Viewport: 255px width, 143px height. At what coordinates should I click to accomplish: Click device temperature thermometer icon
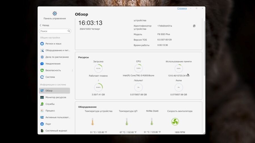(93, 122)
